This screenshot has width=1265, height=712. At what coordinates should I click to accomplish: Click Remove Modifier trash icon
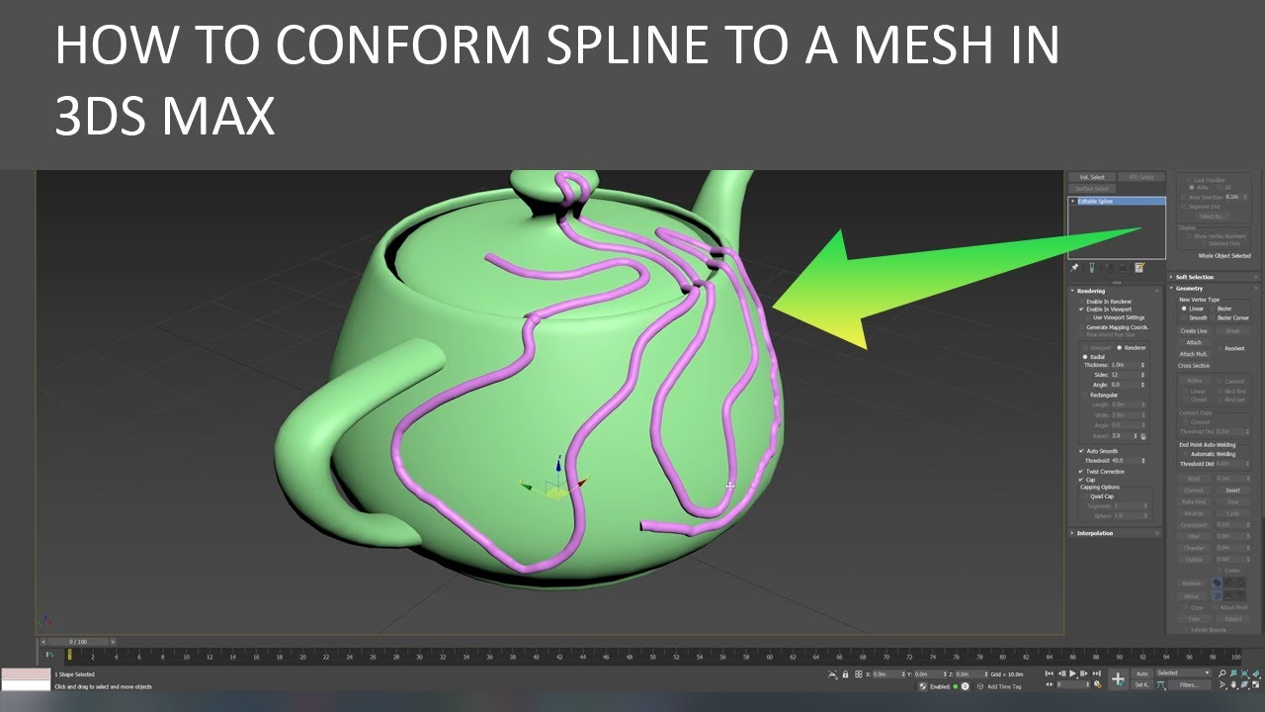click(x=1123, y=268)
